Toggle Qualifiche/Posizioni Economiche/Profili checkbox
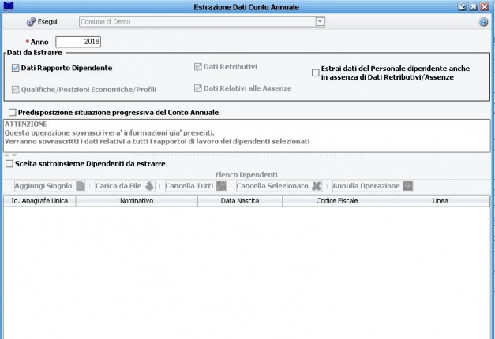Image resolution: width=495 pixels, height=339 pixels. coord(15,90)
